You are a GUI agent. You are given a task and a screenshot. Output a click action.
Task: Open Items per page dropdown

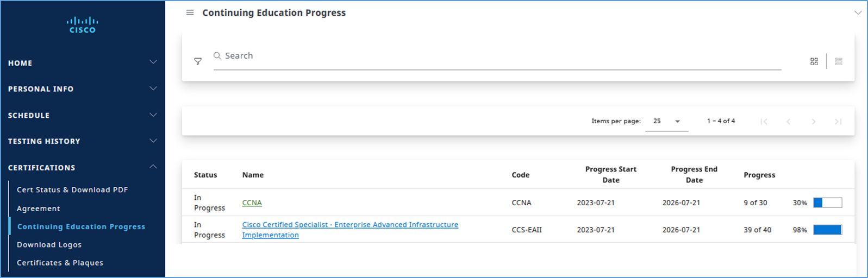(666, 121)
